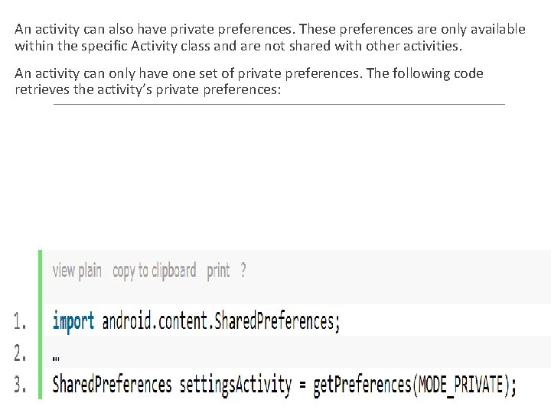The width and height of the screenshot is (551, 413).
Task: Click the "view plain" link
Action: click(77, 271)
